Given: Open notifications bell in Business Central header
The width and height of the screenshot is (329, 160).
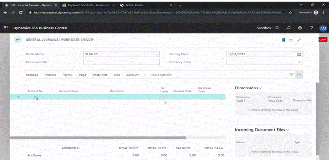Looking at the screenshot, I should click(x=277, y=28).
